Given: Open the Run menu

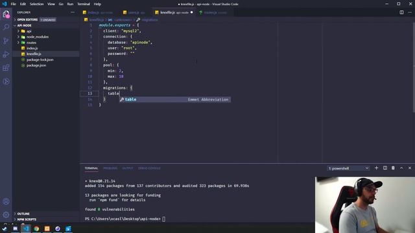Looking at the screenshot, I should coord(70,4).
